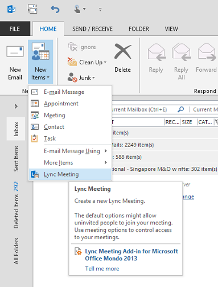Open the Sent Items folder in sidebar
The height and width of the screenshot is (287, 218).
tap(16, 159)
